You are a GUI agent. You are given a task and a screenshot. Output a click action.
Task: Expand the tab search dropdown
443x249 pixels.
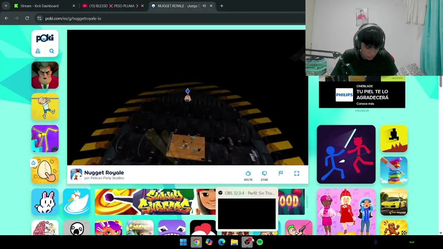[6, 6]
